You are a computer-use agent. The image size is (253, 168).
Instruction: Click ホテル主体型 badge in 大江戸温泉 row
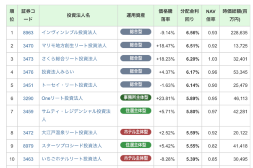(136, 132)
